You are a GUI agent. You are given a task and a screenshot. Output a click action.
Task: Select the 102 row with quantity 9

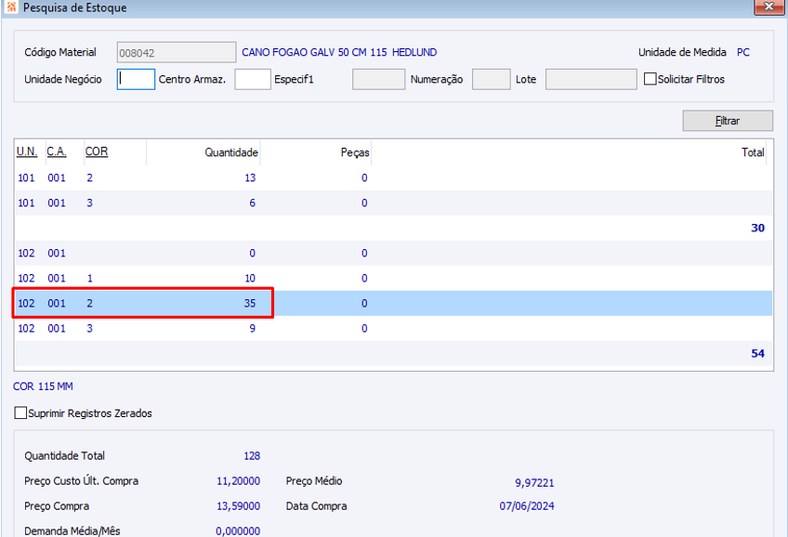coord(393,329)
